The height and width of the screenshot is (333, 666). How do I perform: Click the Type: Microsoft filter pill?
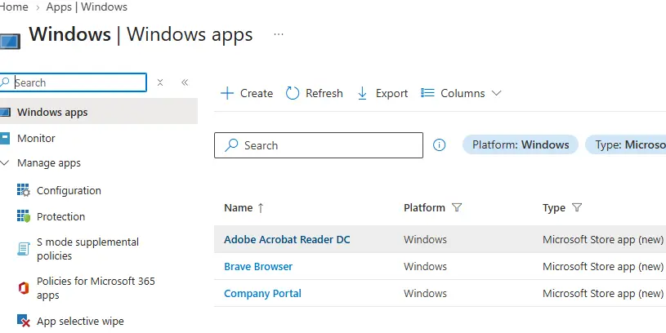[626, 144]
